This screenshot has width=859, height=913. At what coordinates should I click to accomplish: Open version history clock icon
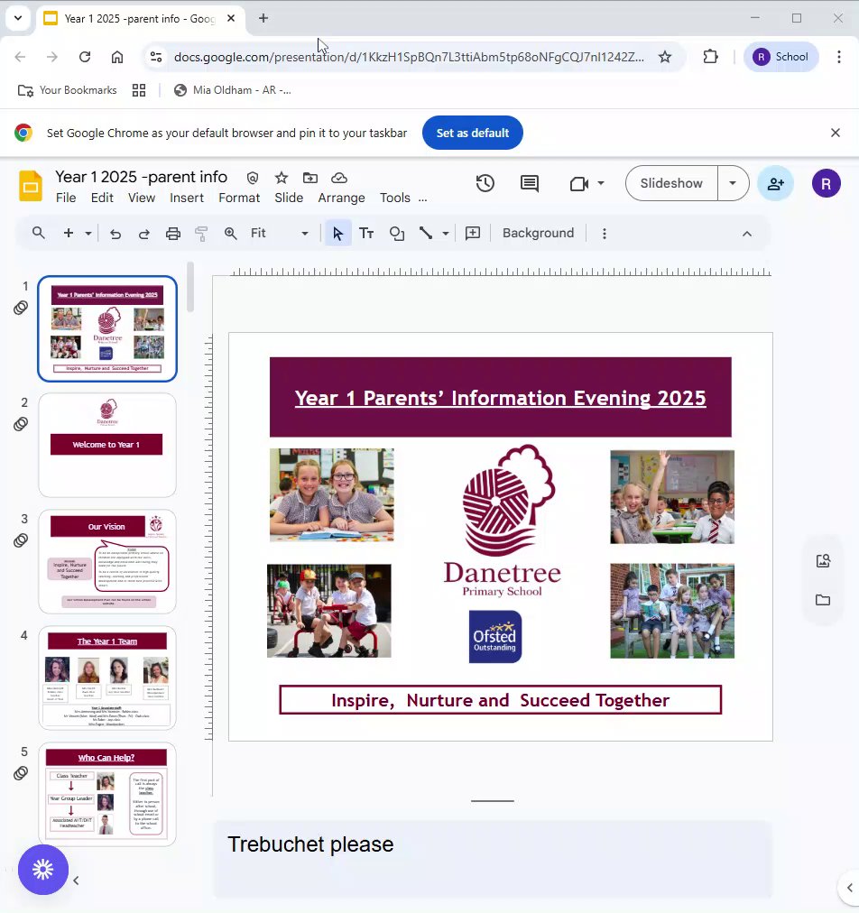pos(485,183)
